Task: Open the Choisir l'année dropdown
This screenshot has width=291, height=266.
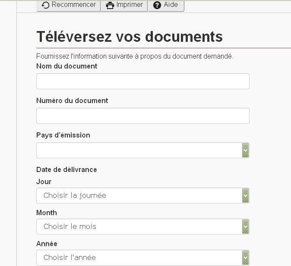Action: click(143, 257)
